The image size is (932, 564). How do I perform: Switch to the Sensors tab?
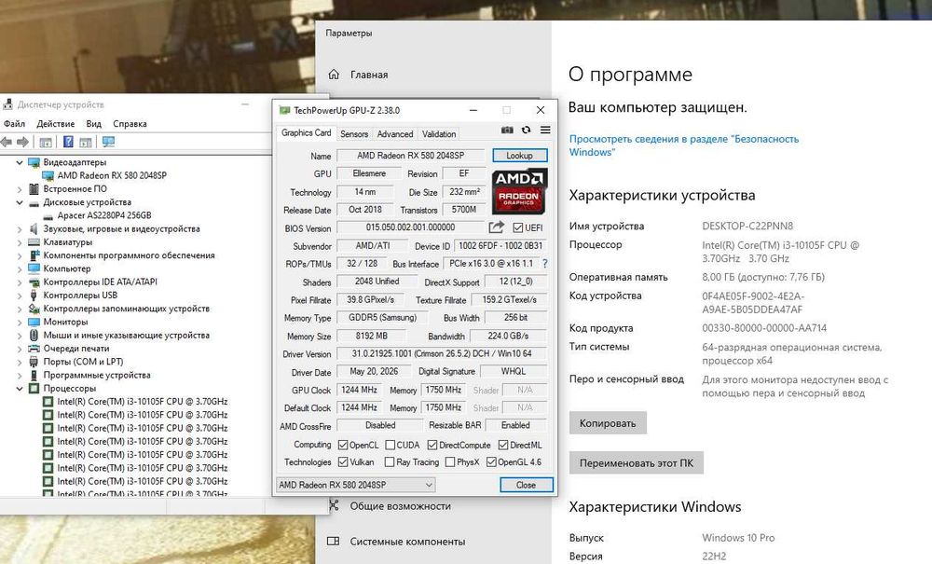(x=354, y=133)
